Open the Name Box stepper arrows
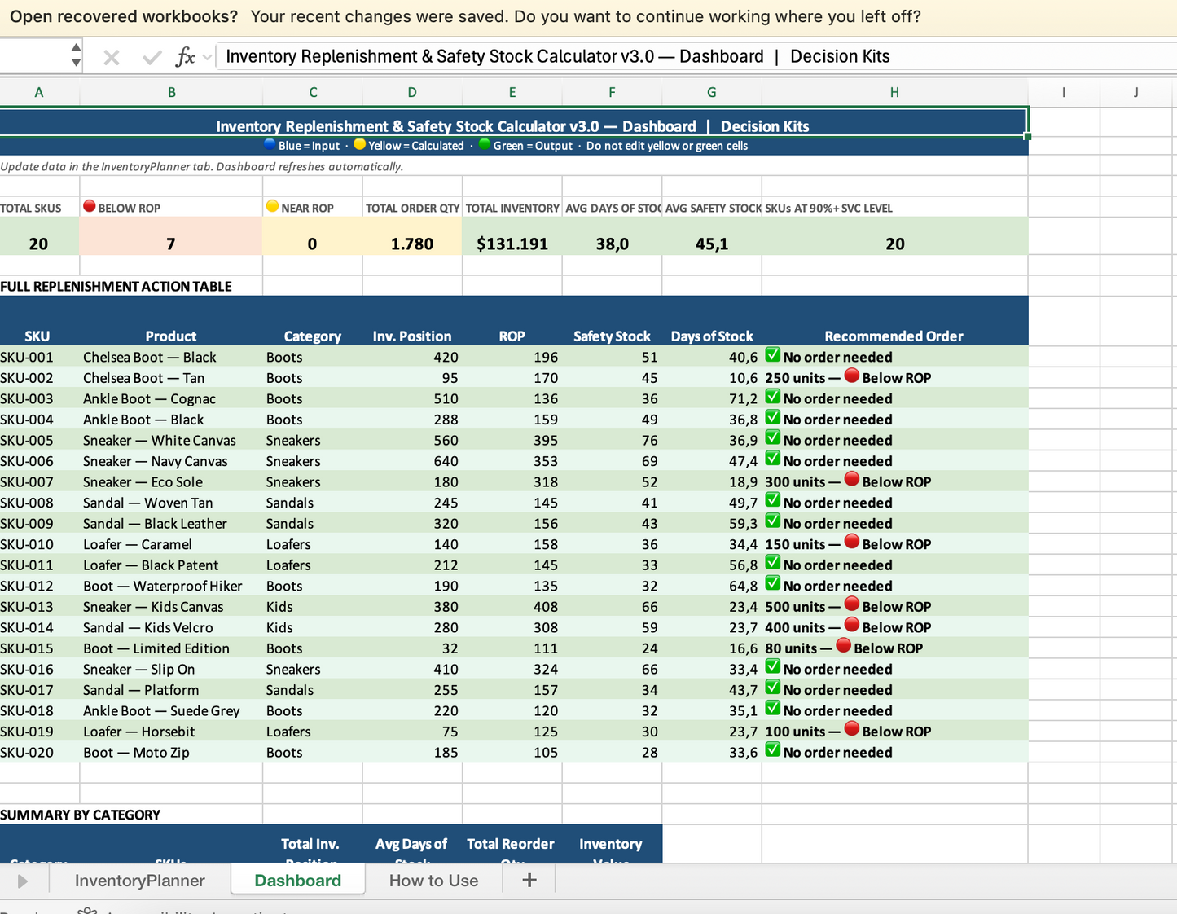The height and width of the screenshot is (914, 1177). pos(76,55)
